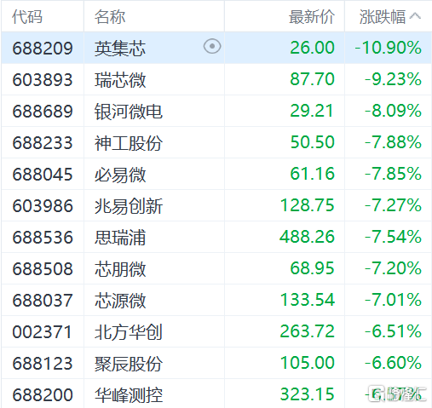Click latest price 133.54
This screenshot has height=408, width=432.
tap(308, 300)
